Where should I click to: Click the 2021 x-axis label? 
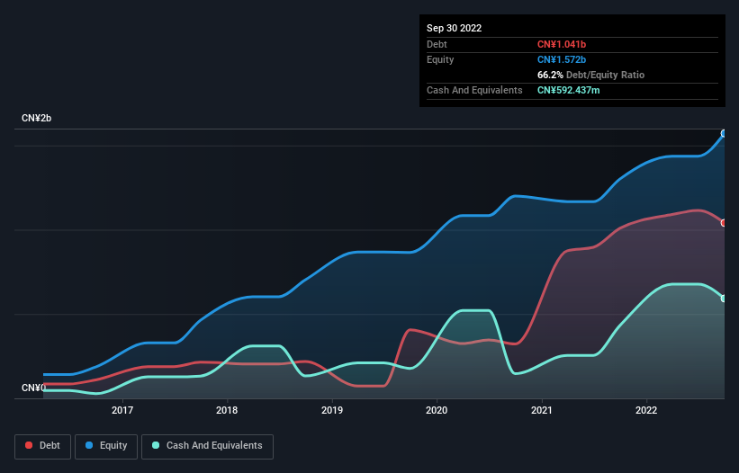[x=542, y=410]
